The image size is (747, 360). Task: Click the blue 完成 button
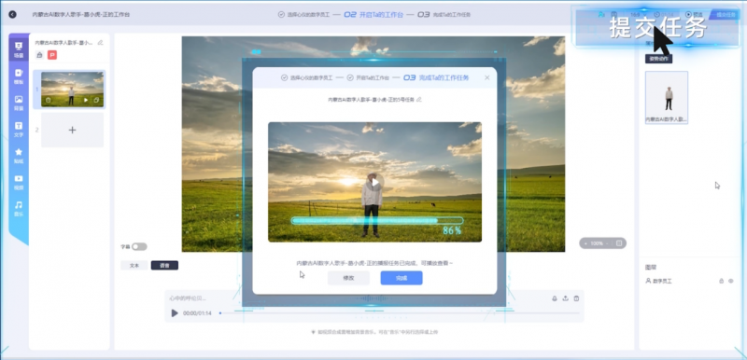[x=402, y=278]
